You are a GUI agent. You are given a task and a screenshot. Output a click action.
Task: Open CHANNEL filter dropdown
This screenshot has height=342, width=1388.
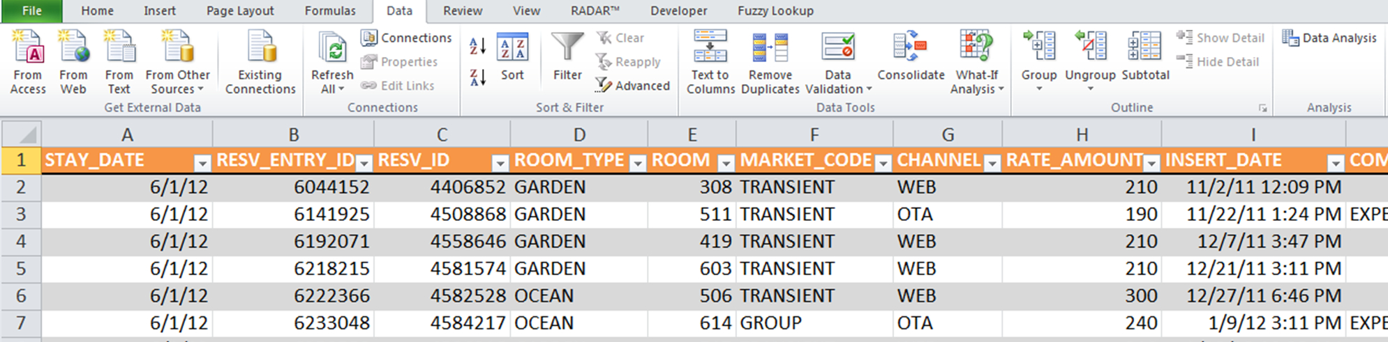[x=992, y=163]
